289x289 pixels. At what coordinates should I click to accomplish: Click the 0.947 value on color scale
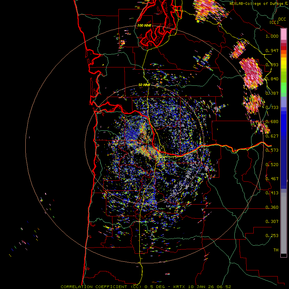tap(272, 50)
